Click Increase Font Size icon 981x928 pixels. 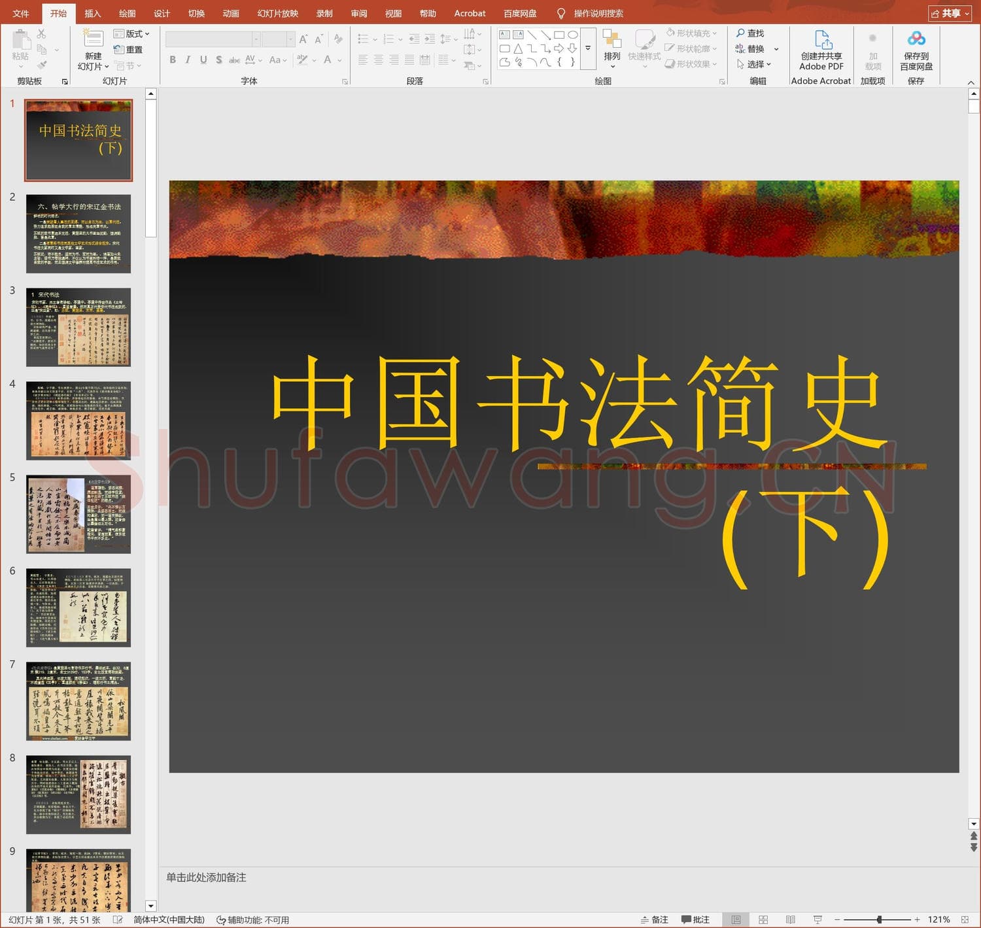pyautogui.click(x=303, y=39)
